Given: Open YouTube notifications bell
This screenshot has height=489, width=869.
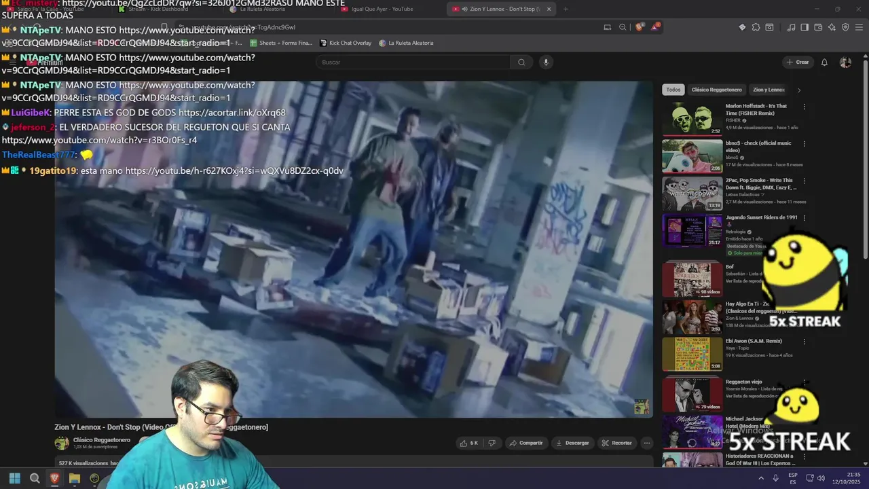Looking at the screenshot, I should (x=824, y=62).
